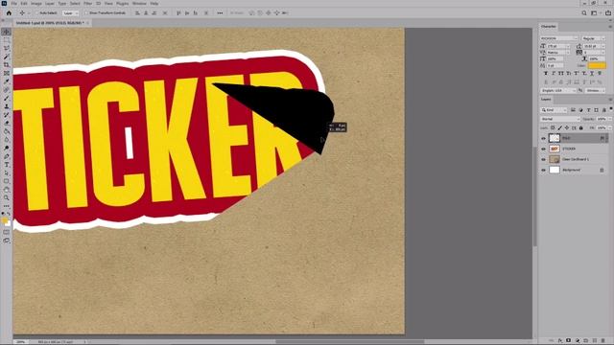The image size is (614, 345).
Task: Open the Edit Toolbar three-dots button
Action: point(7,206)
